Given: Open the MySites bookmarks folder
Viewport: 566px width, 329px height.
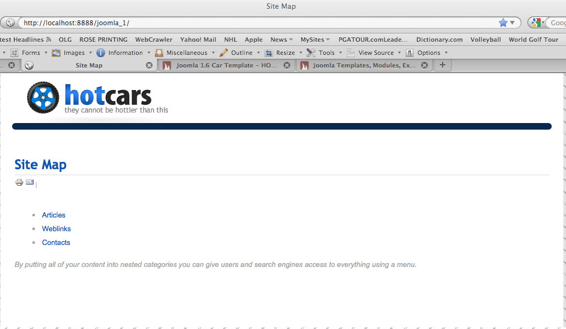Looking at the screenshot, I should pos(315,40).
